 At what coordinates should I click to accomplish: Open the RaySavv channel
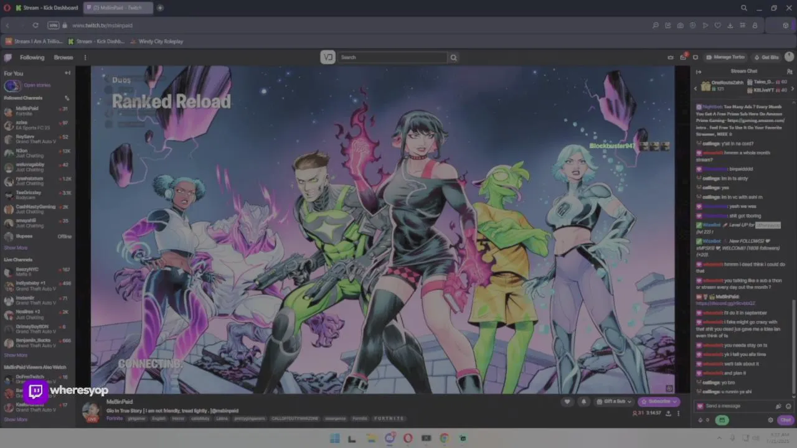pos(37,139)
